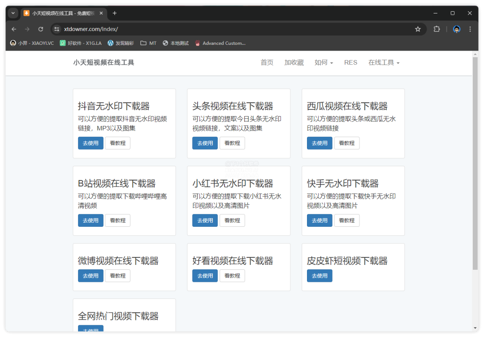Expand the 在线工具 dropdown menu
484x337 pixels.
[x=384, y=63]
